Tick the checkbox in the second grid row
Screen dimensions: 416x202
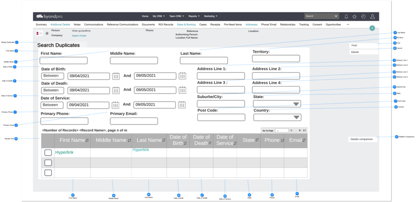[x=48, y=163]
